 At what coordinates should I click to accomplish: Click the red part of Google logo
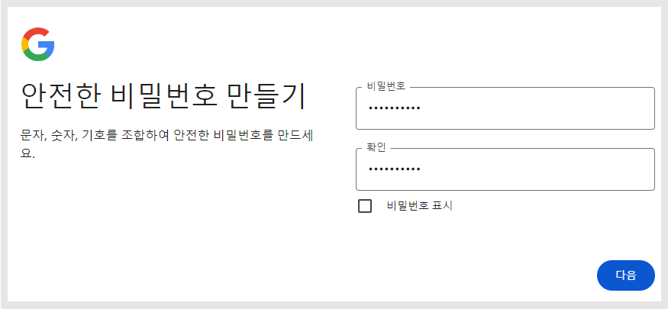(x=36, y=32)
